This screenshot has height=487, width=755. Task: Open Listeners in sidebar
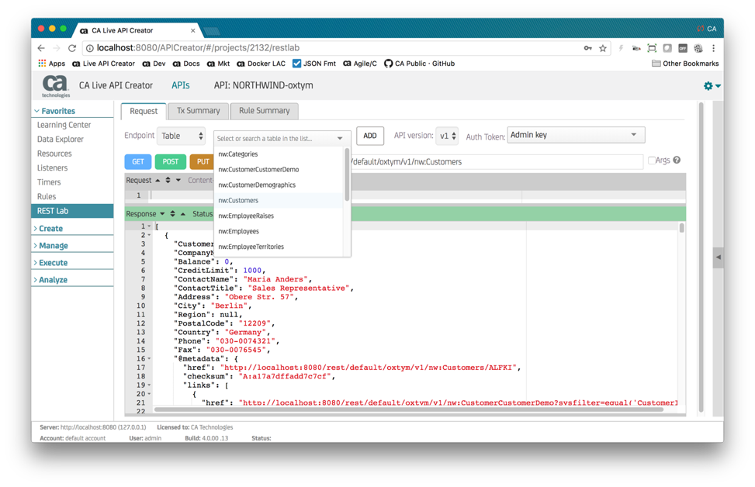[x=53, y=168]
